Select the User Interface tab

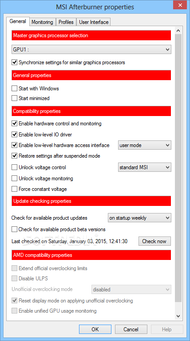coord(94,22)
